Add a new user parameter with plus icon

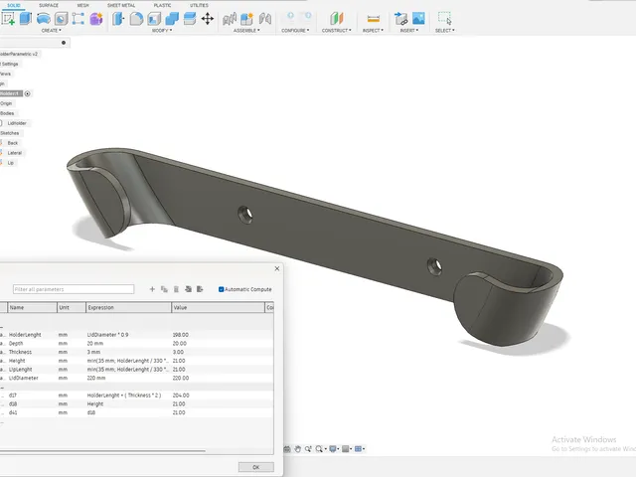click(x=152, y=289)
